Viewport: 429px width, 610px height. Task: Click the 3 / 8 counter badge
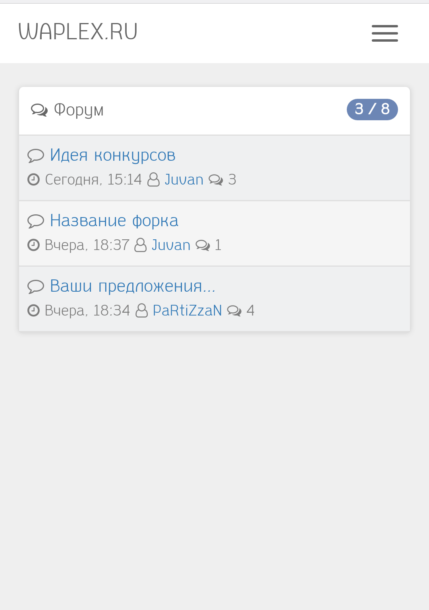(372, 109)
